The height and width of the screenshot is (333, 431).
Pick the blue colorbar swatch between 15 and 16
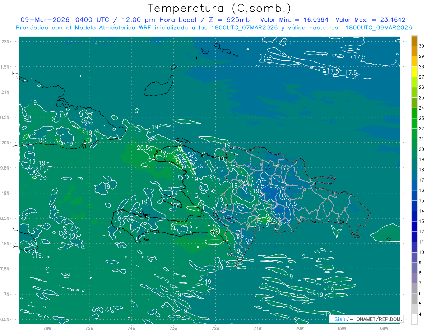[x=414, y=195]
